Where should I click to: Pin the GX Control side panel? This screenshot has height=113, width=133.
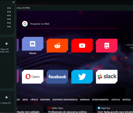[x=13, y=2]
